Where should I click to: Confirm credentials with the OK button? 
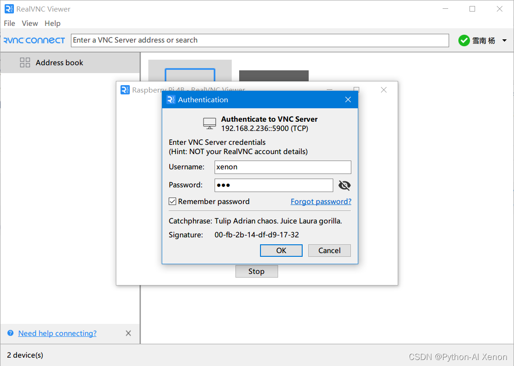[x=281, y=250]
